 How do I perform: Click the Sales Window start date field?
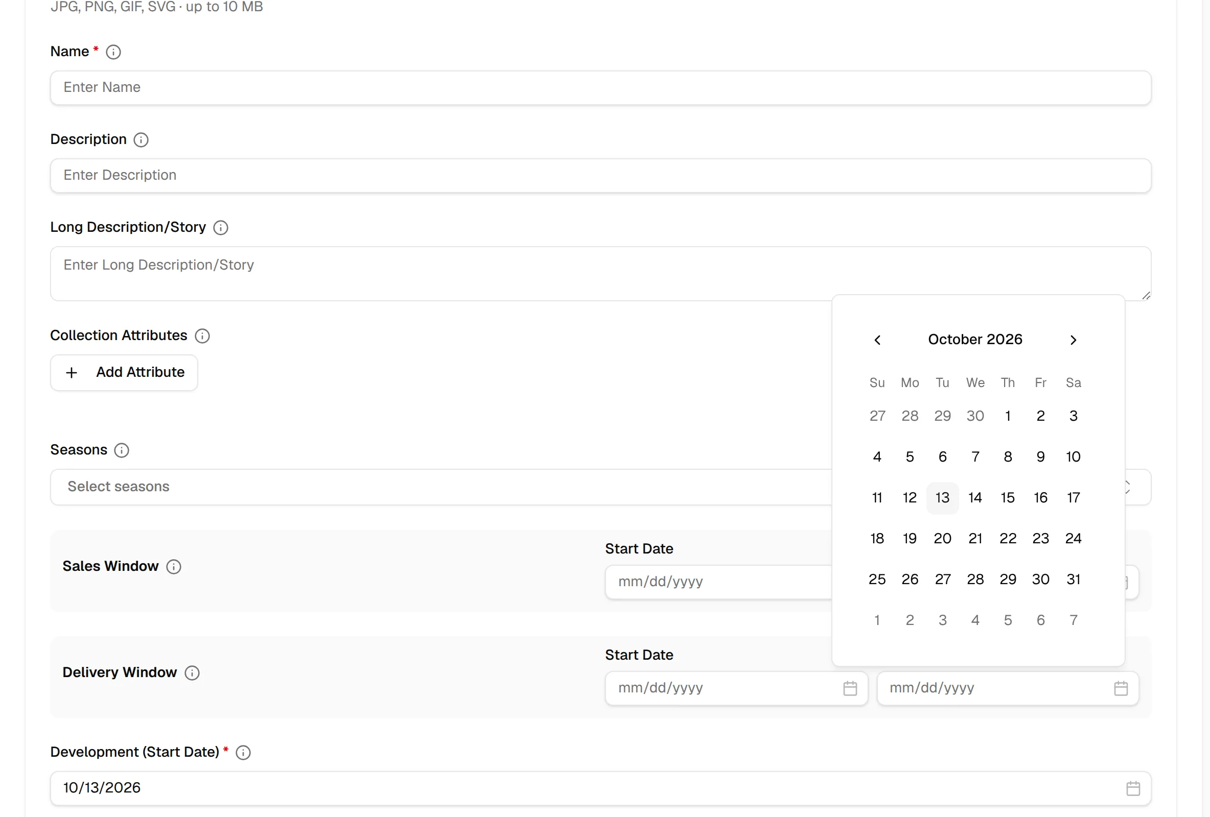click(x=718, y=582)
